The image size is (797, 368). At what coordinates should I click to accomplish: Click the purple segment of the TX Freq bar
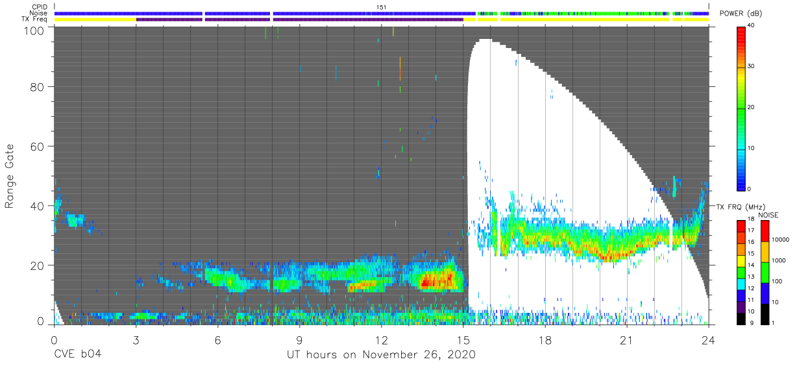299,19
